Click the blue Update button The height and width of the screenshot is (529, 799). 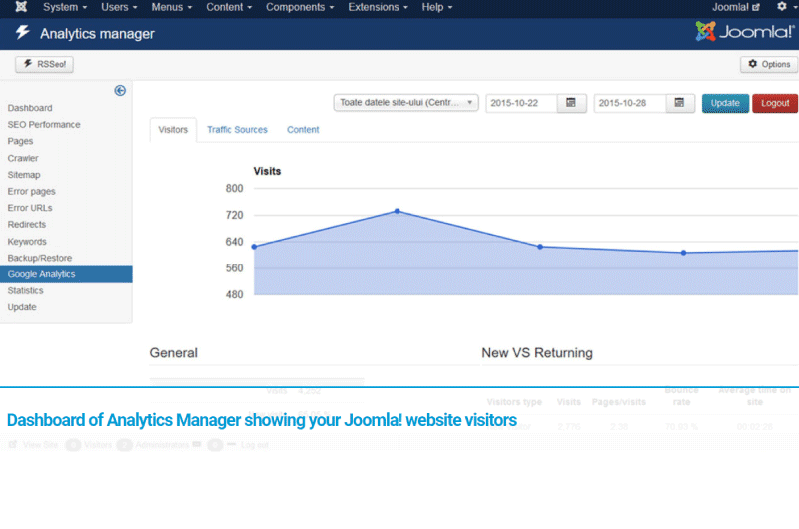[x=725, y=103]
